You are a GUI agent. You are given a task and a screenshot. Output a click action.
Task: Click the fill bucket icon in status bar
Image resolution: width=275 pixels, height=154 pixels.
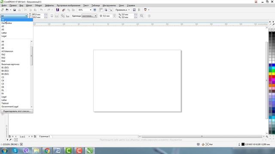pos(203,144)
